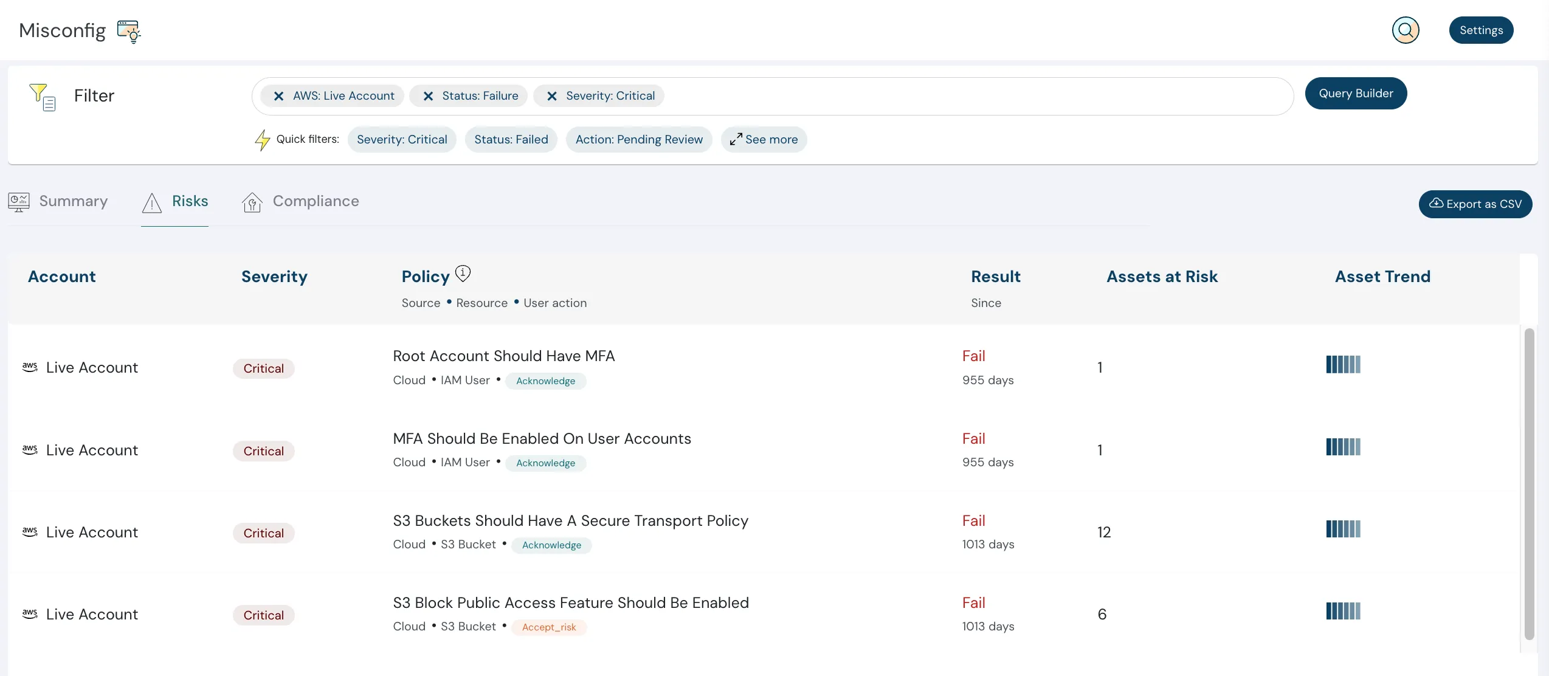The height and width of the screenshot is (676, 1549).
Task: Click Acknowledge tag on S3 Secure Transport row
Action: point(552,545)
